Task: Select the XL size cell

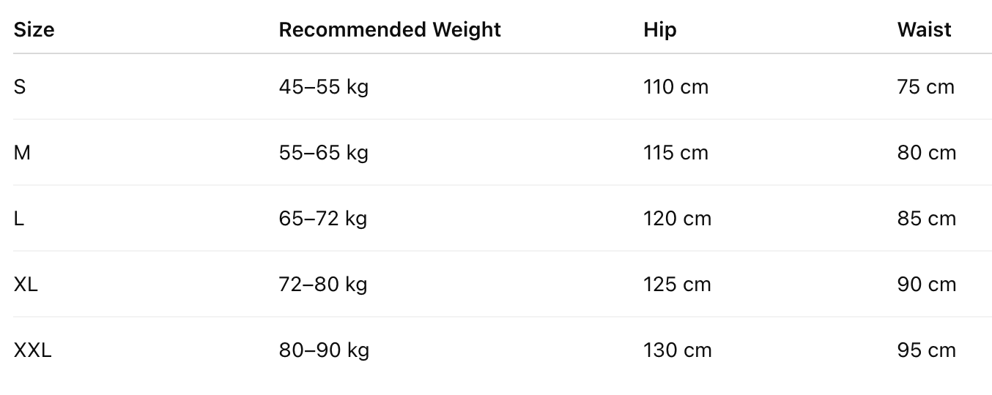Action: point(26,285)
